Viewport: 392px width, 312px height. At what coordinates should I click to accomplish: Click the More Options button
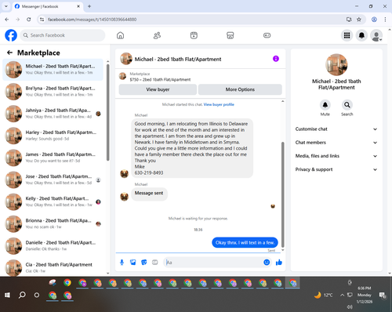[240, 89]
